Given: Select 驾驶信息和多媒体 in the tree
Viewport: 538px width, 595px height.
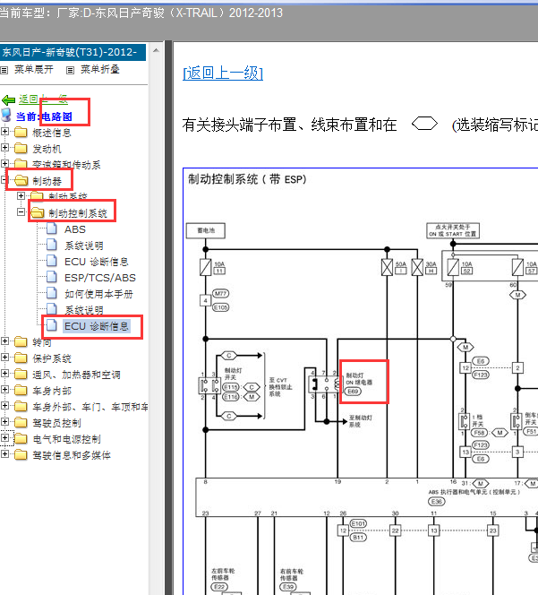Looking at the screenshot, I should coord(72,455).
